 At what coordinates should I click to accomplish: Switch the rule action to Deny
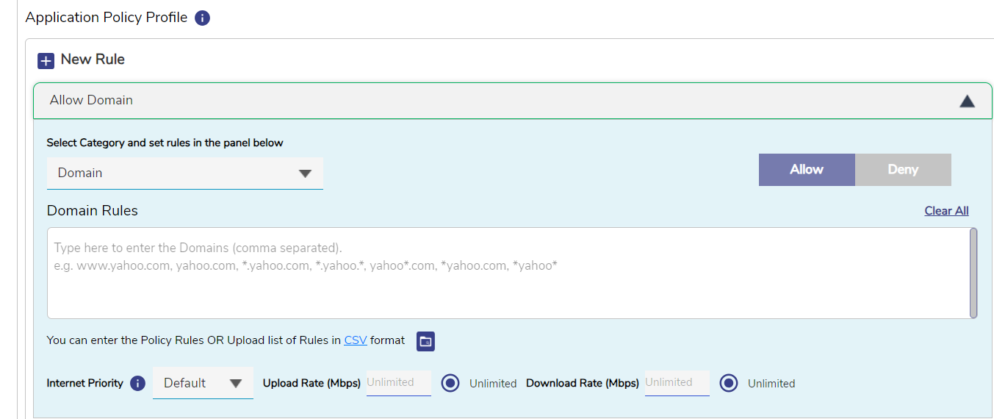point(903,170)
